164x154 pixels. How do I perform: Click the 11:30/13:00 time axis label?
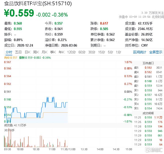click(68, 149)
